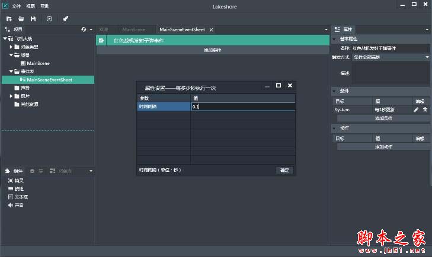Collapse the 基本属性 section

coord(334,39)
